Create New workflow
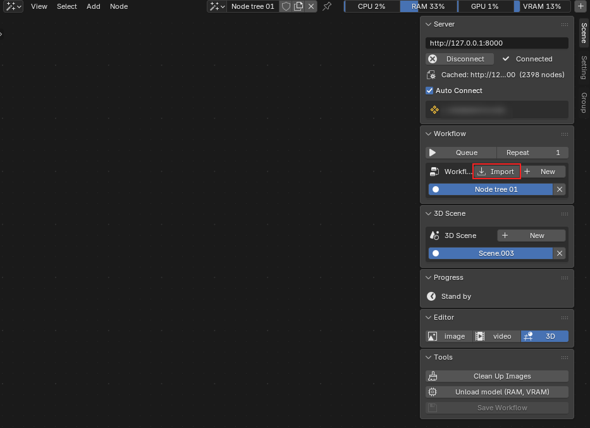Image resolution: width=590 pixels, height=428 pixels. (543, 172)
